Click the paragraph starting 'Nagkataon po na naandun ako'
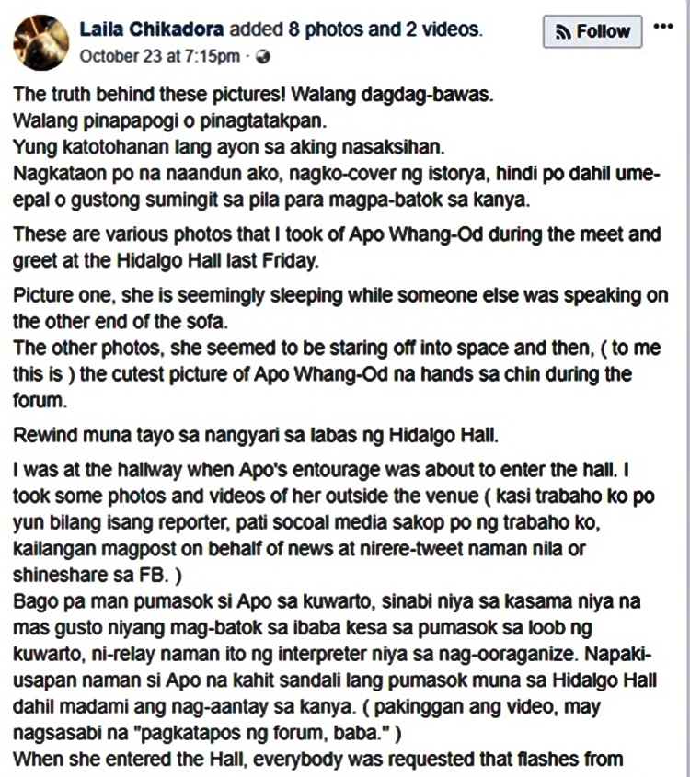 click(337, 187)
